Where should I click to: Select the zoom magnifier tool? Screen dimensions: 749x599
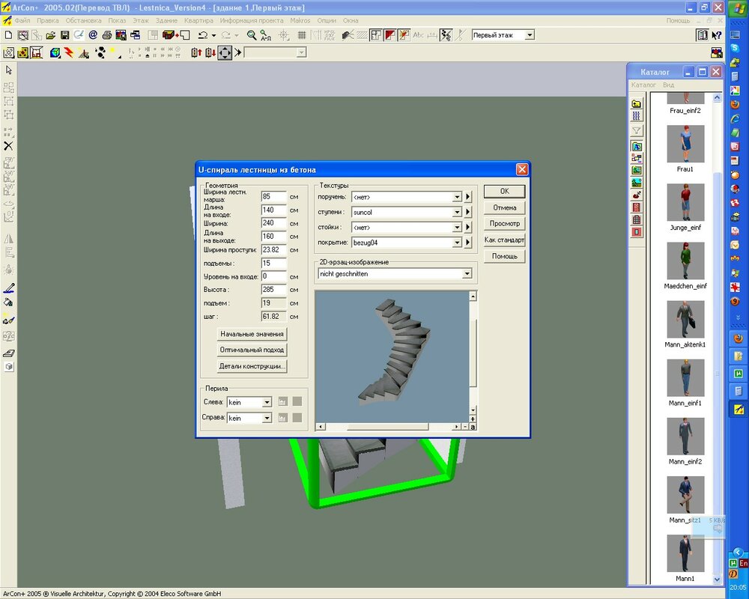pyautogui.click(x=252, y=35)
